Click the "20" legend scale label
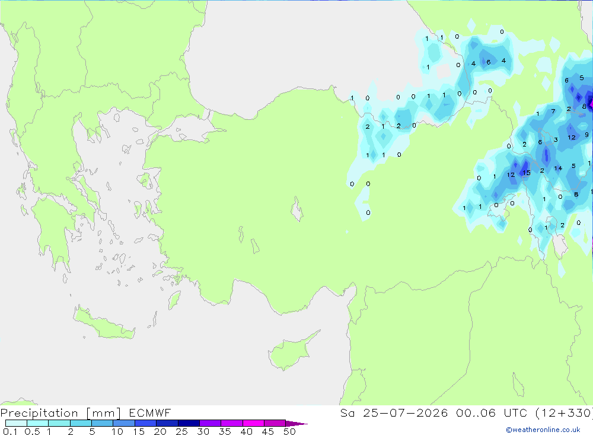Image resolution: width=593 pixels, height=435 pixels. click(x=160, y=431)
